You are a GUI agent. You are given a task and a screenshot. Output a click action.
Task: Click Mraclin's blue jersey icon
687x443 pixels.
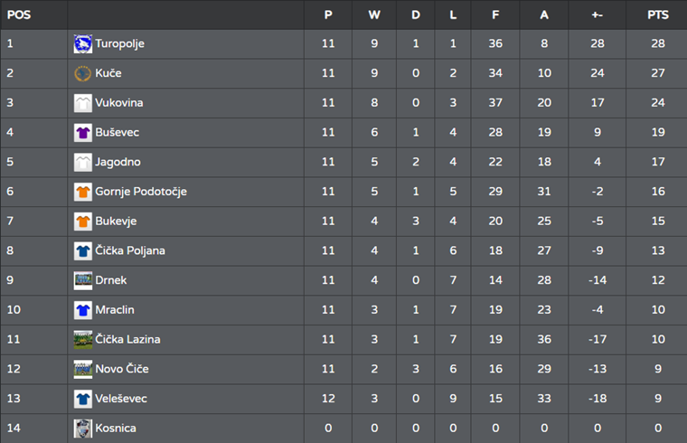[83, 310]
